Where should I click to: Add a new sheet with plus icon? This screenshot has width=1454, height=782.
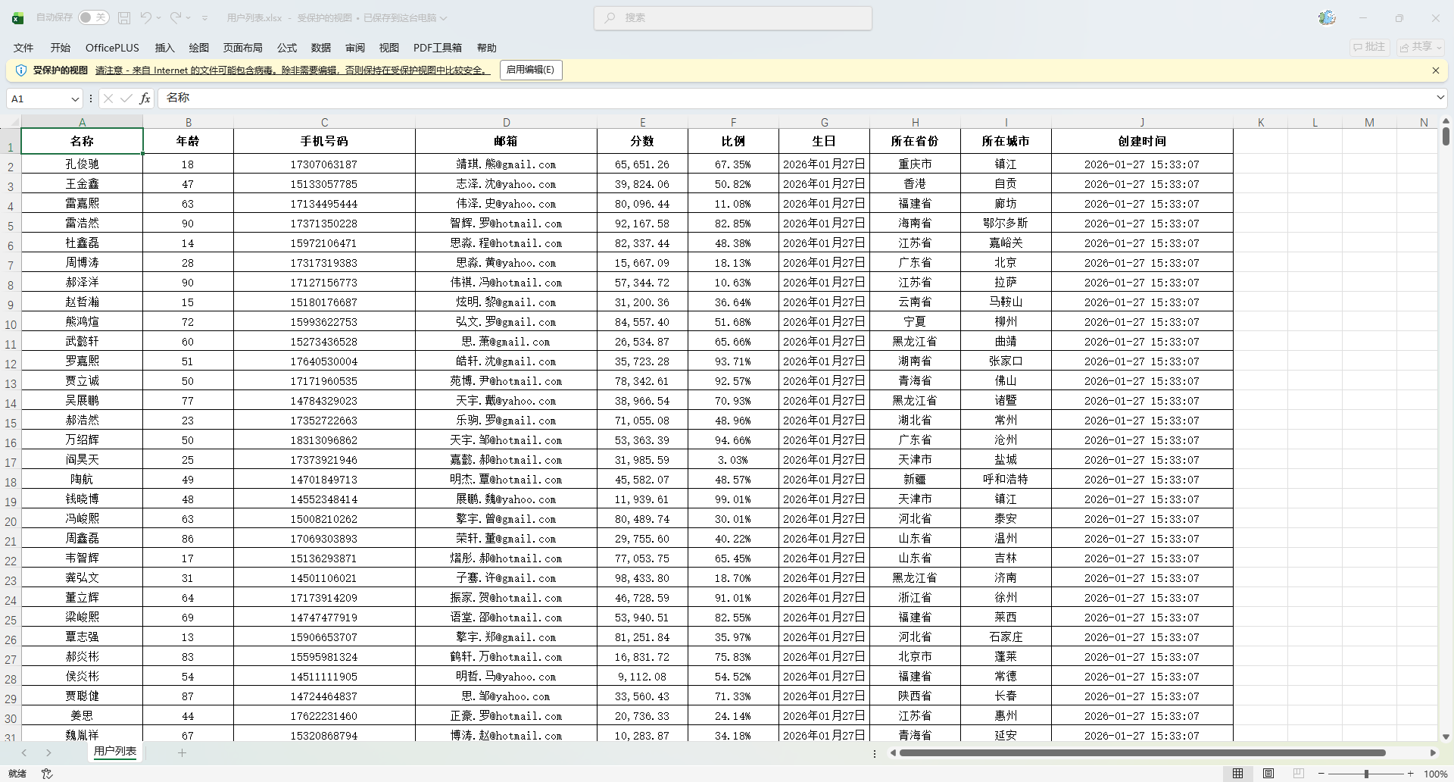click(x=182, y=752)
